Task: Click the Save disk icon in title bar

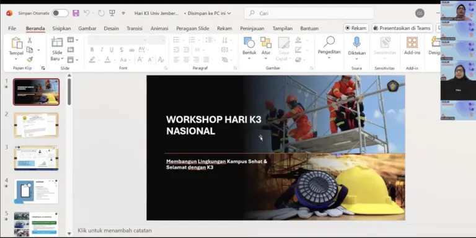Action: click(76, 13)
